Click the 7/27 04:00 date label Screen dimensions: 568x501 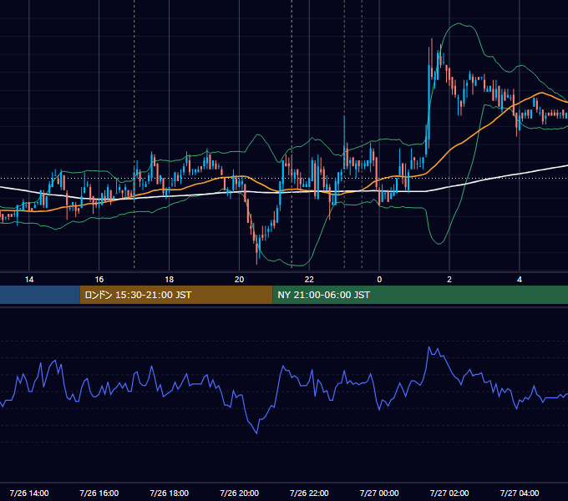[520, 493]
